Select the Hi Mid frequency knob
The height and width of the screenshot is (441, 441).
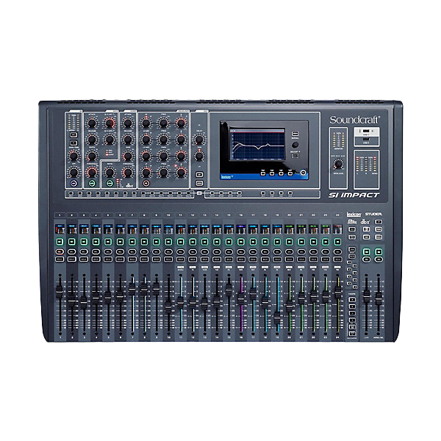point(163,139)
